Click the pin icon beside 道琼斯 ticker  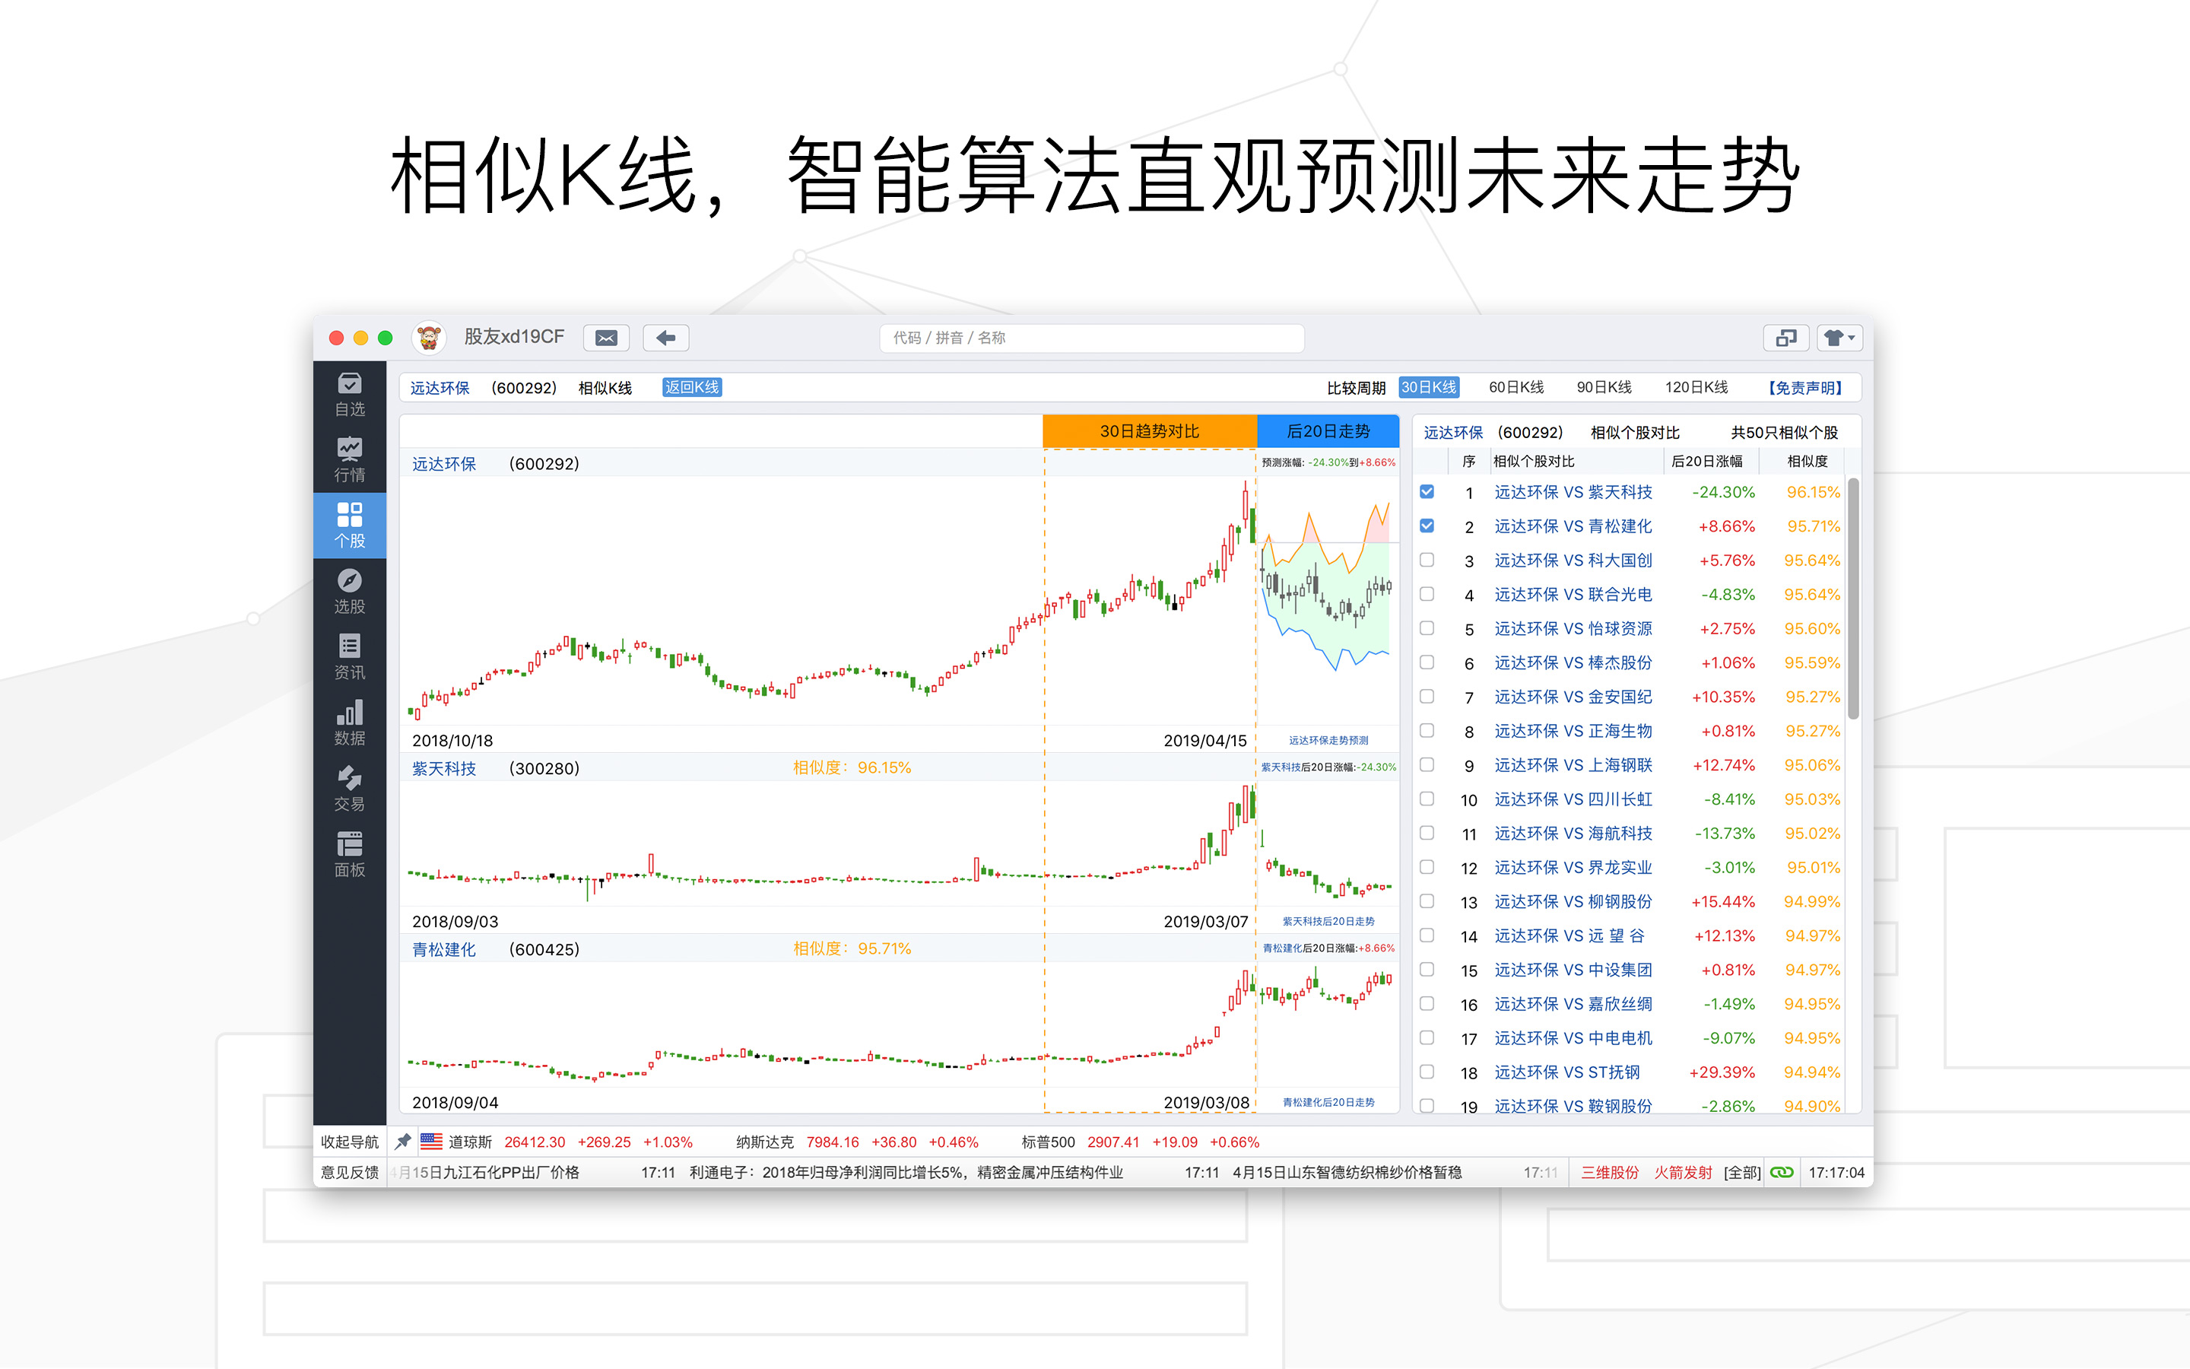[x=404, y=1142]
